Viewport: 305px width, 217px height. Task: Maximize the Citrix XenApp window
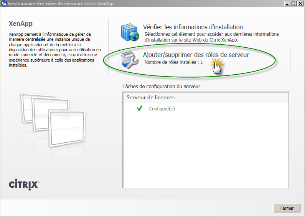pyautogui.click(x=293, y=3)
